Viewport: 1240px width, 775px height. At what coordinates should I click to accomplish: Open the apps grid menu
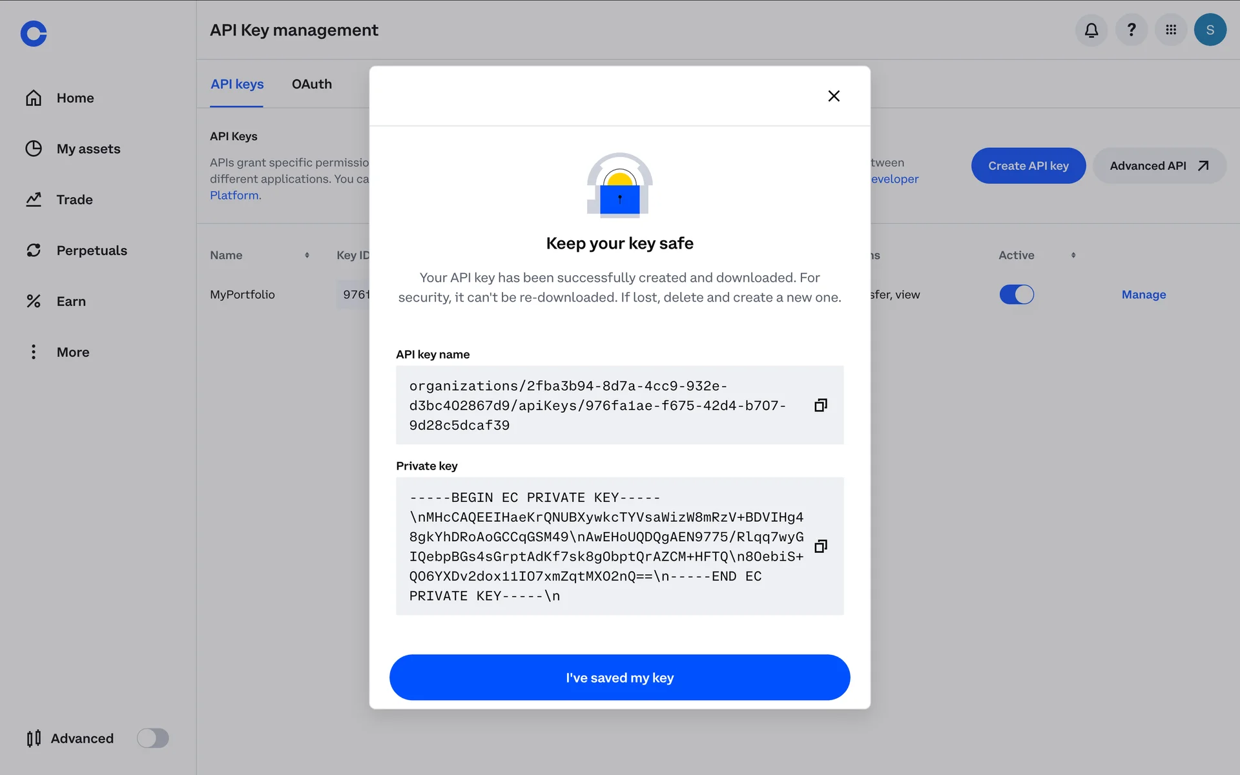pos(1171,30)
